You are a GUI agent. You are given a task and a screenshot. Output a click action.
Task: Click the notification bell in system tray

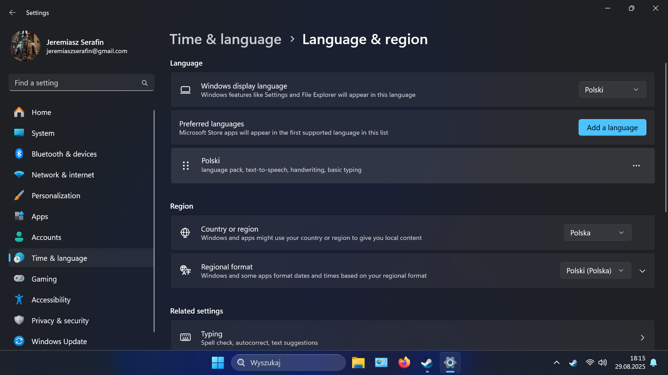(x=653, y=362)
